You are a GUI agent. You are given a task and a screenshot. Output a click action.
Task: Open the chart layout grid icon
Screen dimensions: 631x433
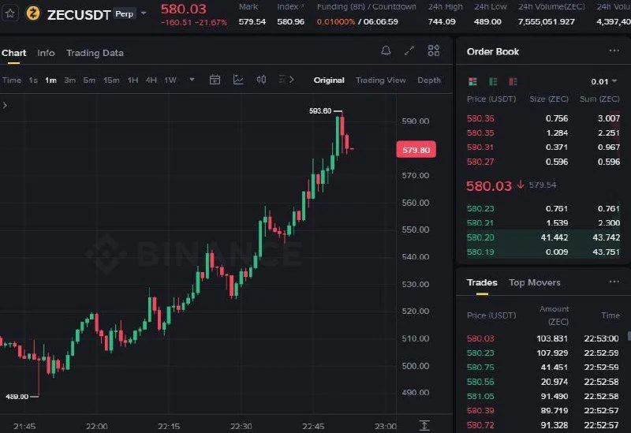click(433, 50)
